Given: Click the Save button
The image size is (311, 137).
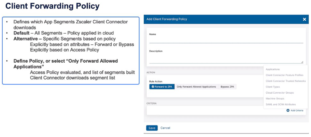Looking at the screenshot, I should pos(152,128).
